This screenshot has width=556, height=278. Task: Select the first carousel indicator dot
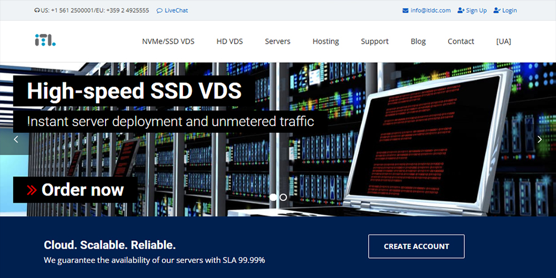273,197
